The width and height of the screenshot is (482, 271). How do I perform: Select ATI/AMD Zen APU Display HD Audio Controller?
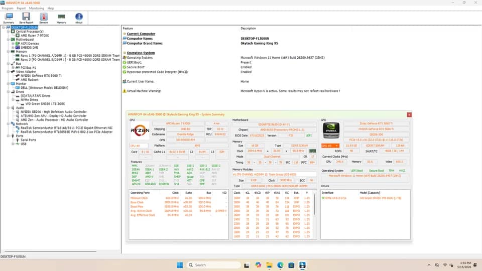tap(54, 115)
